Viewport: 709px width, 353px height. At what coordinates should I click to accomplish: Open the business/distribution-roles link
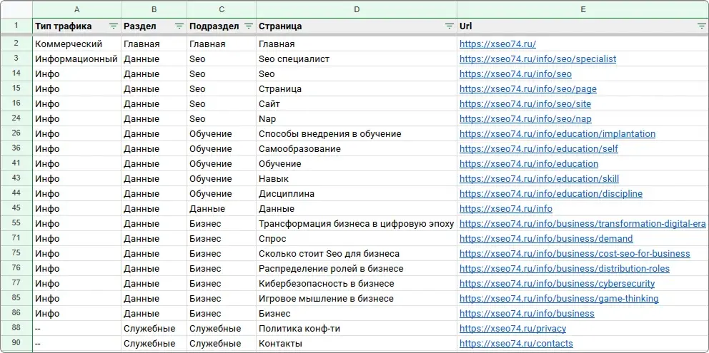pyautogui.click(x=565, y=269)
